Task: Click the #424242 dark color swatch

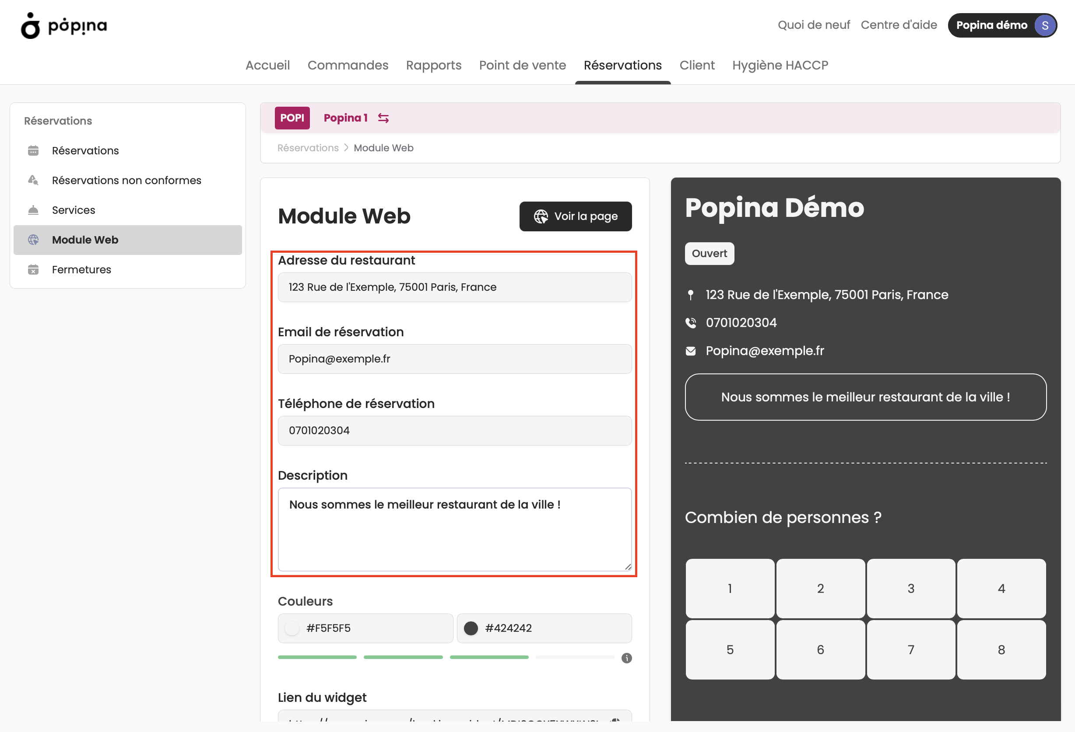Action: pyautogui.click(x=471, y=628)
